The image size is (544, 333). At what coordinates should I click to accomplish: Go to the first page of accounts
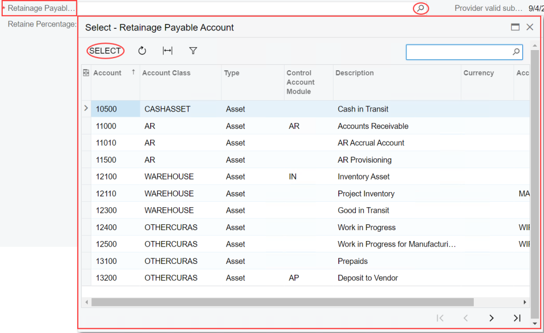tap(440, 318)
